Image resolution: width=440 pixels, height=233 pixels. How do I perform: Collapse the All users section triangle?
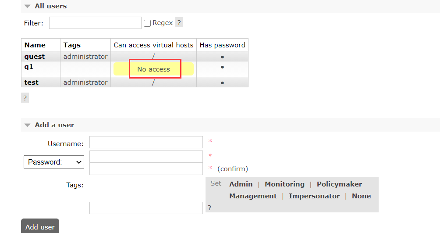pyautogui.click(x=27, y=6)
